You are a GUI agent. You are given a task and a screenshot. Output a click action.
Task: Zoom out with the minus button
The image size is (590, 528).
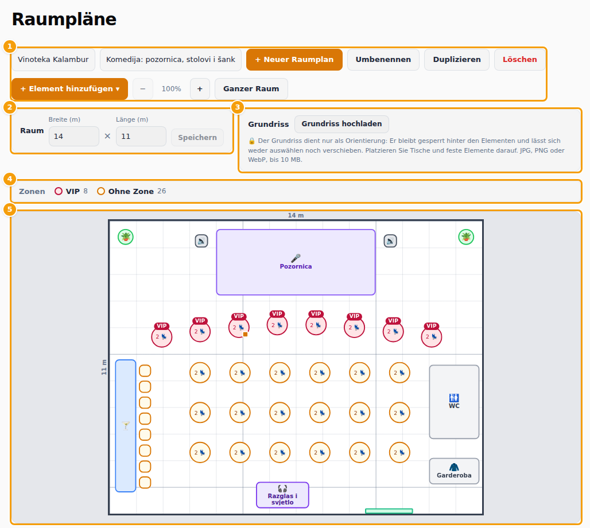click(142, 89)
